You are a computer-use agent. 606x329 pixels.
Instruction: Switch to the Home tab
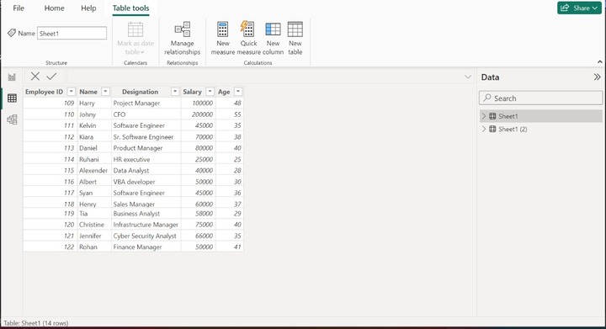54,8
